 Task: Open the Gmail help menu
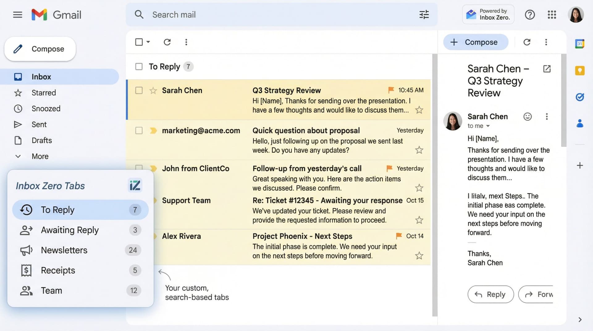click(530, 15)
